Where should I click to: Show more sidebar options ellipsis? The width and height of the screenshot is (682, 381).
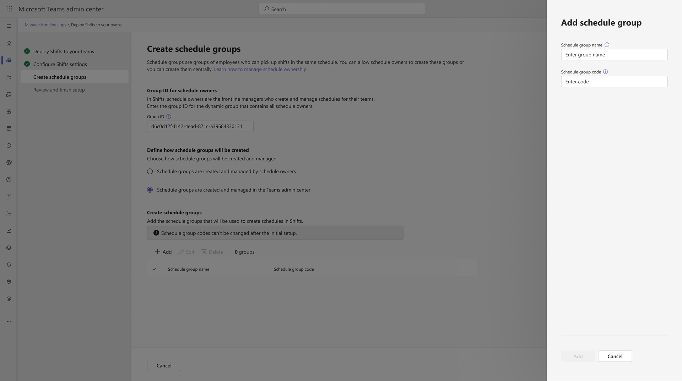click(x=9, y=321)
